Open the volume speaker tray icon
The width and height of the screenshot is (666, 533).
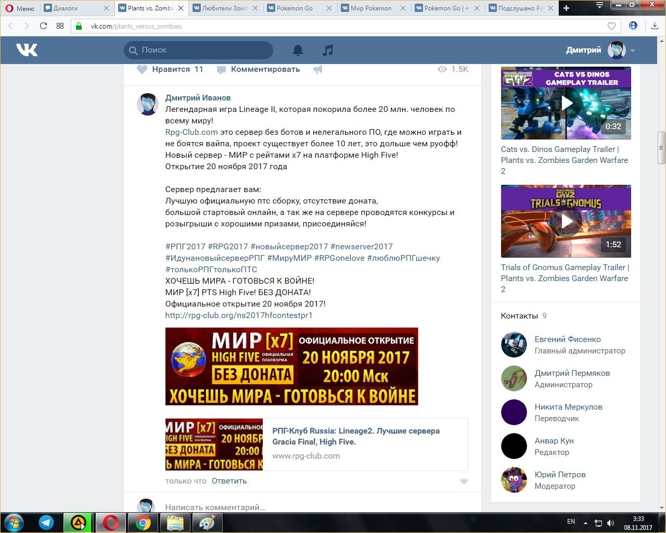[611, 523]
